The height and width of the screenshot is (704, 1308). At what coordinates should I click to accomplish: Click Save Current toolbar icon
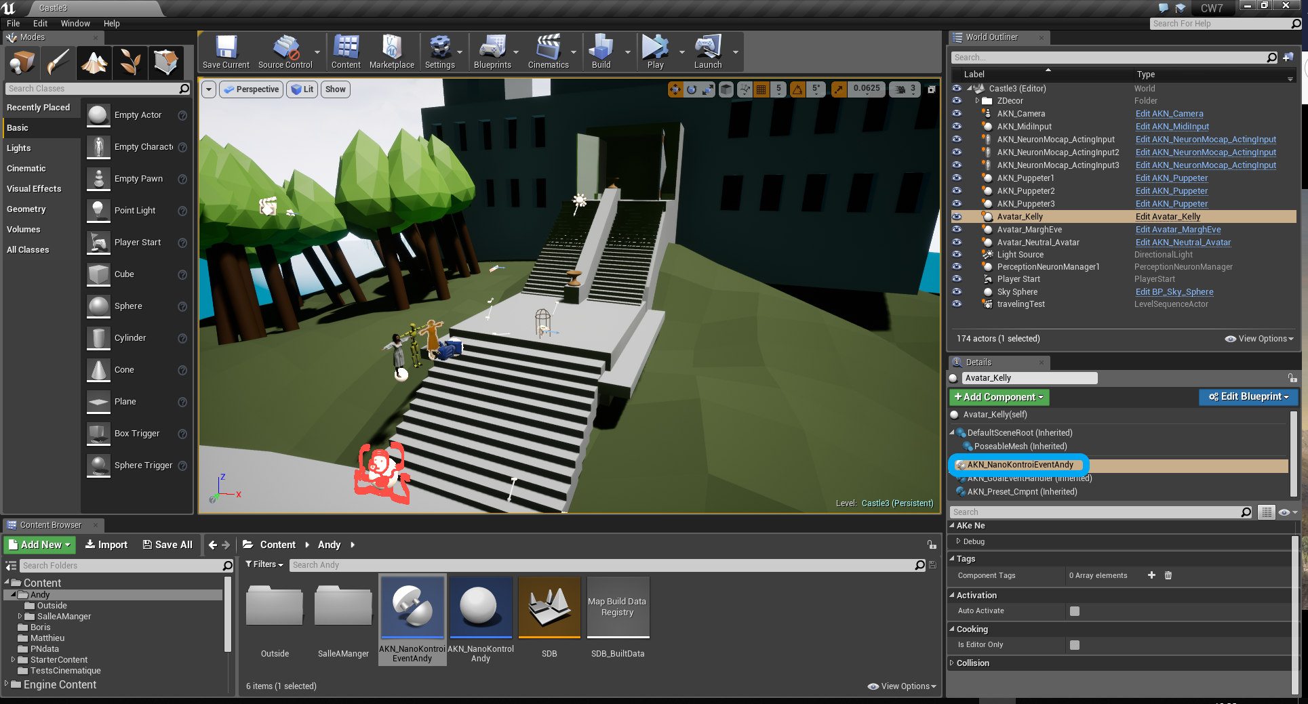226,52
